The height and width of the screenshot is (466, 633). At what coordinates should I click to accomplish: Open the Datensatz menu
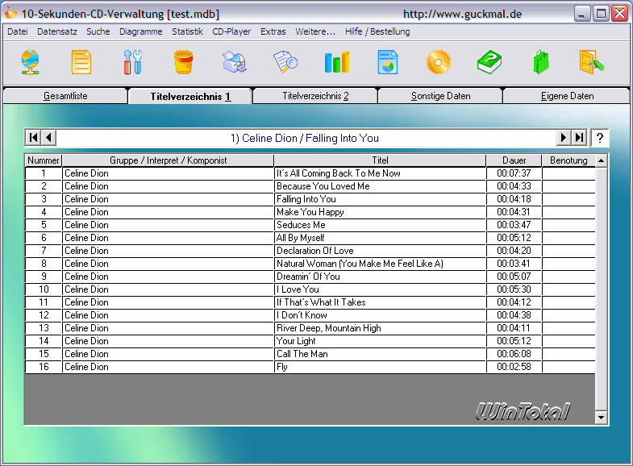(x=57, y=31)
